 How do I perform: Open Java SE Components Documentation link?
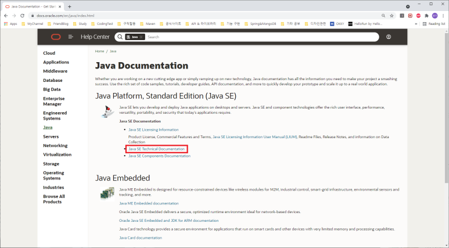159,156
